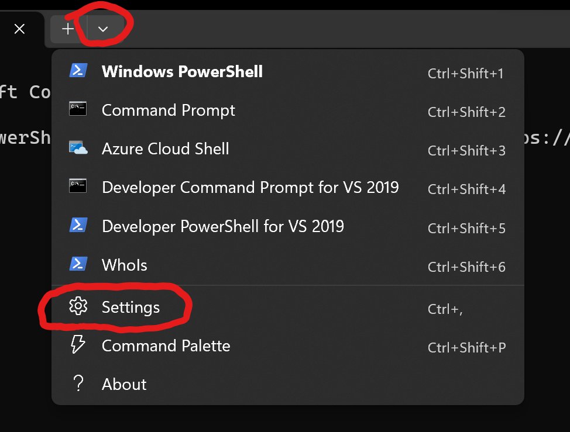Click the Settings gear icon
This screenshot has height=432, width=570.
78,306
